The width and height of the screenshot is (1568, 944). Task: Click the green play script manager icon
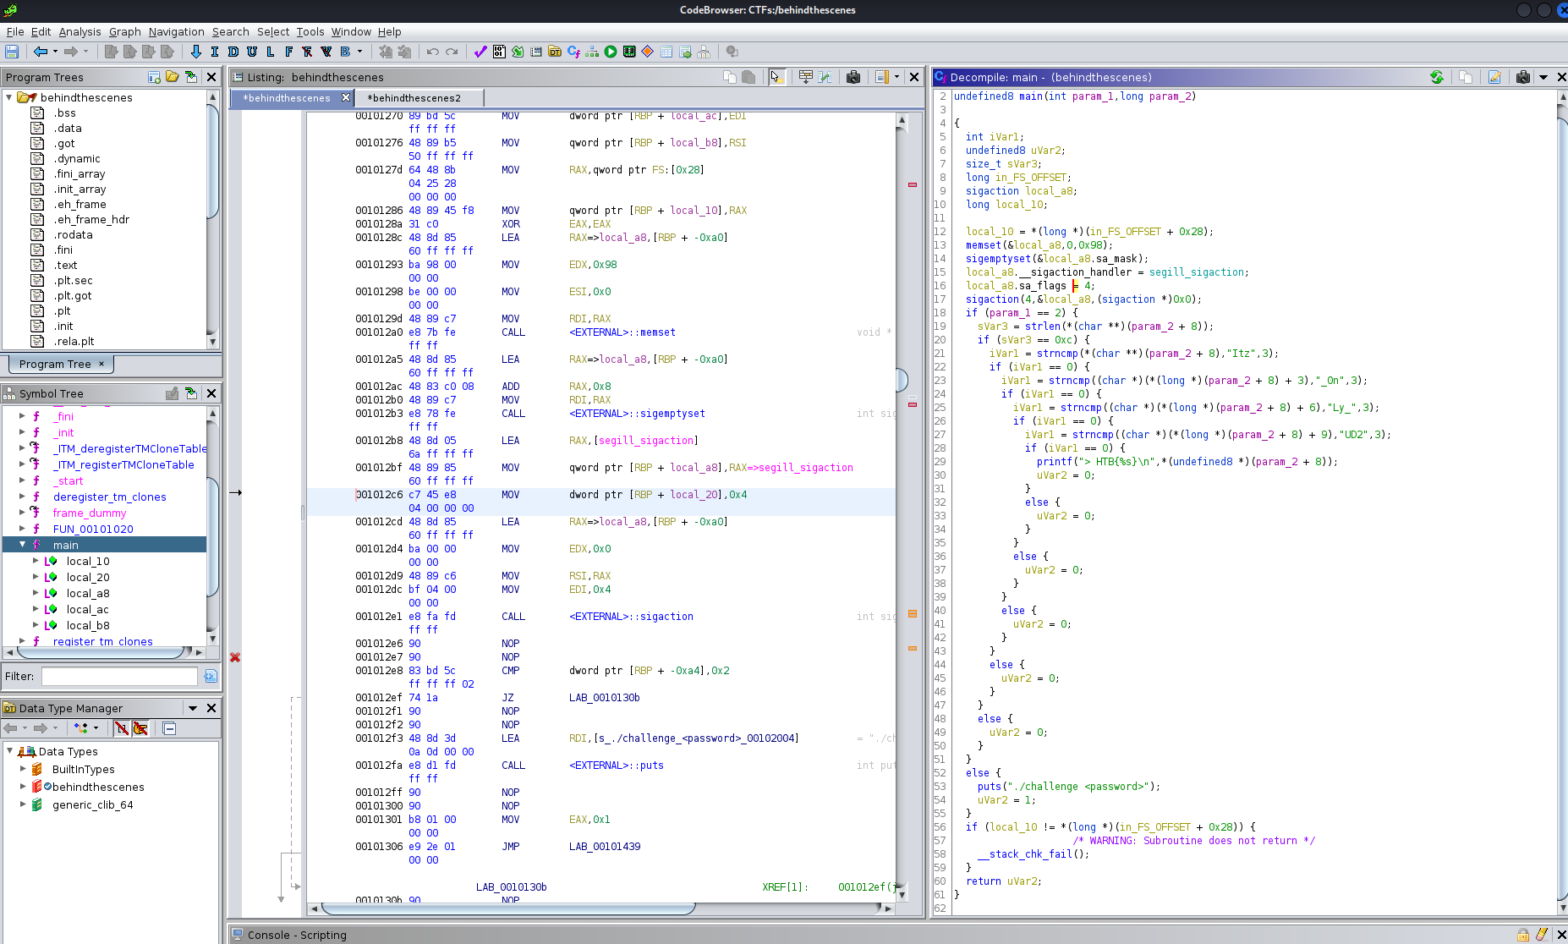pos(611,52)
